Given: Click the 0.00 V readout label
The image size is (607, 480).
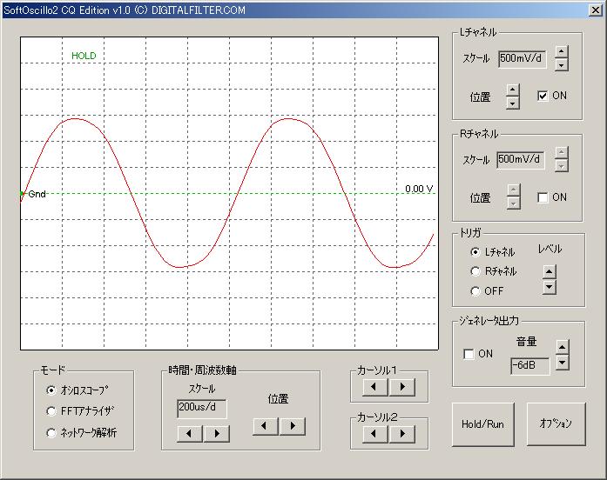Looking at the screenshot, I should point(419,189).
